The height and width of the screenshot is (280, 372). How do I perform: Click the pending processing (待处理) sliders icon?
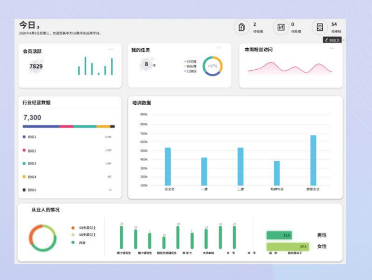281,27
